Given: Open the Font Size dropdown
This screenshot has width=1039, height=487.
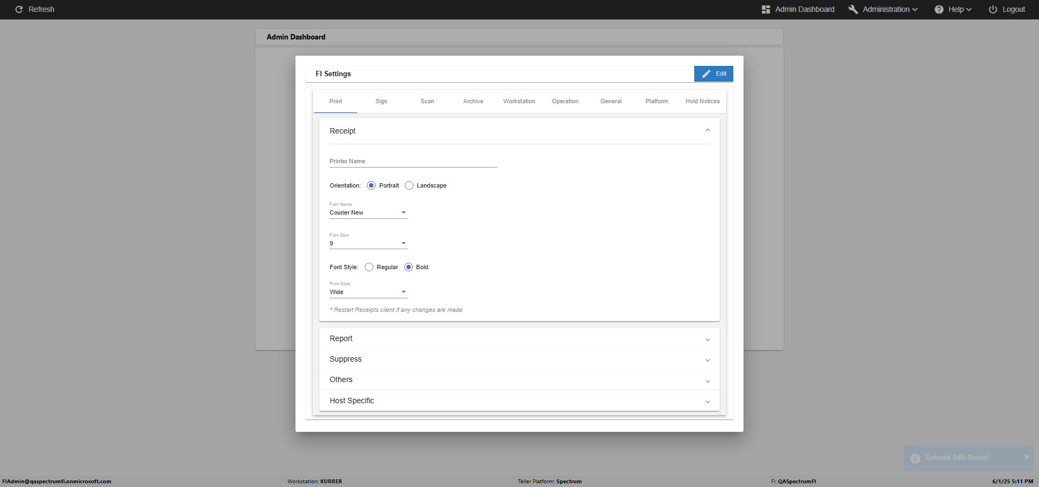Looking at the screenshot, I should [369, 243].
